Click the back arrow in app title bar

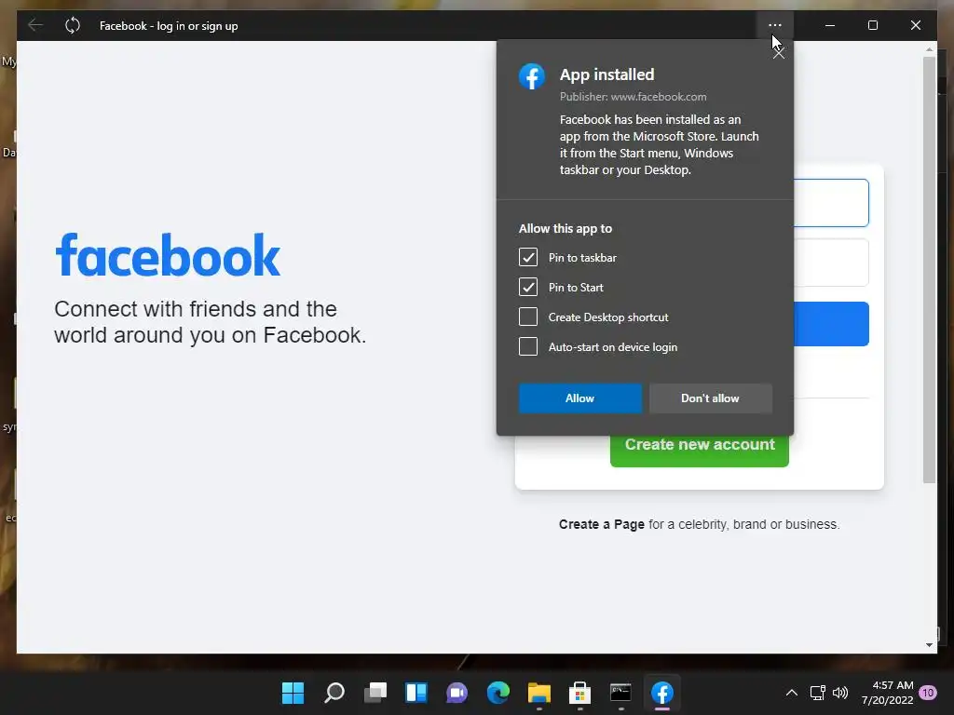[35, 25]
